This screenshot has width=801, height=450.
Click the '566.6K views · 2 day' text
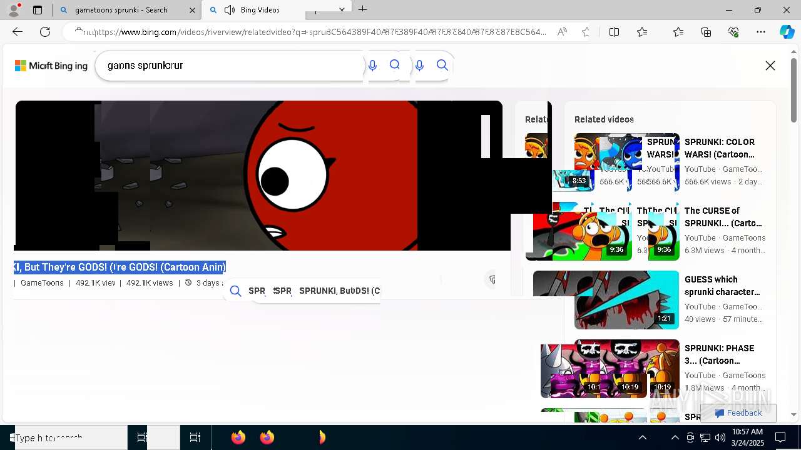[723, 182]
